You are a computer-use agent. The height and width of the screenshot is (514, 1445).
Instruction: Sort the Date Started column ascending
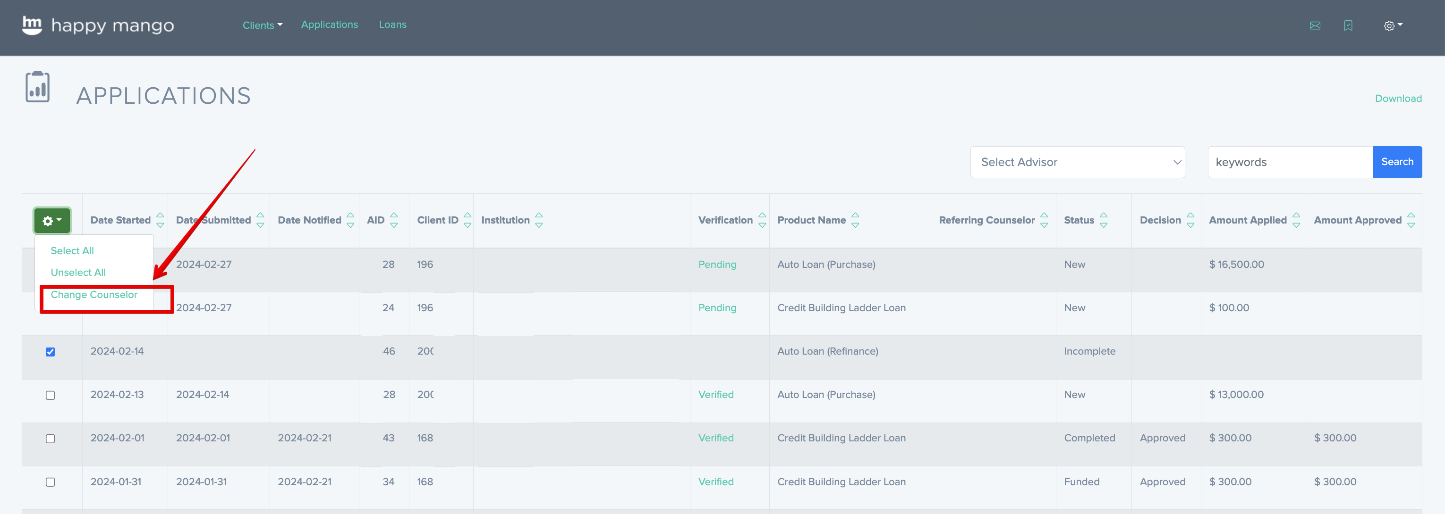[160, 216]
